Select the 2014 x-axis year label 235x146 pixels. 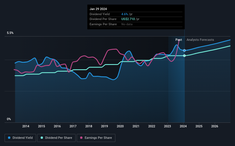(26, 126)
